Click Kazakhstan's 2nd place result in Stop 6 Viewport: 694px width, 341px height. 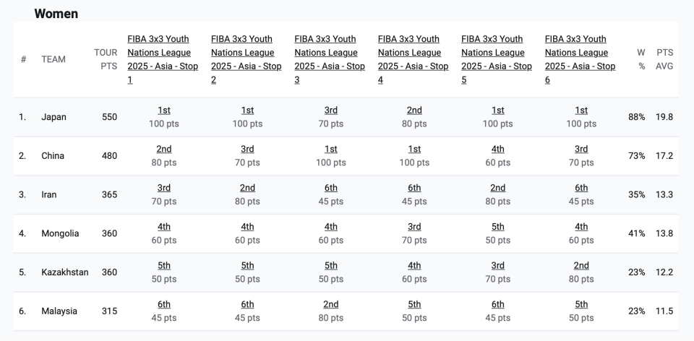[581, 266]
